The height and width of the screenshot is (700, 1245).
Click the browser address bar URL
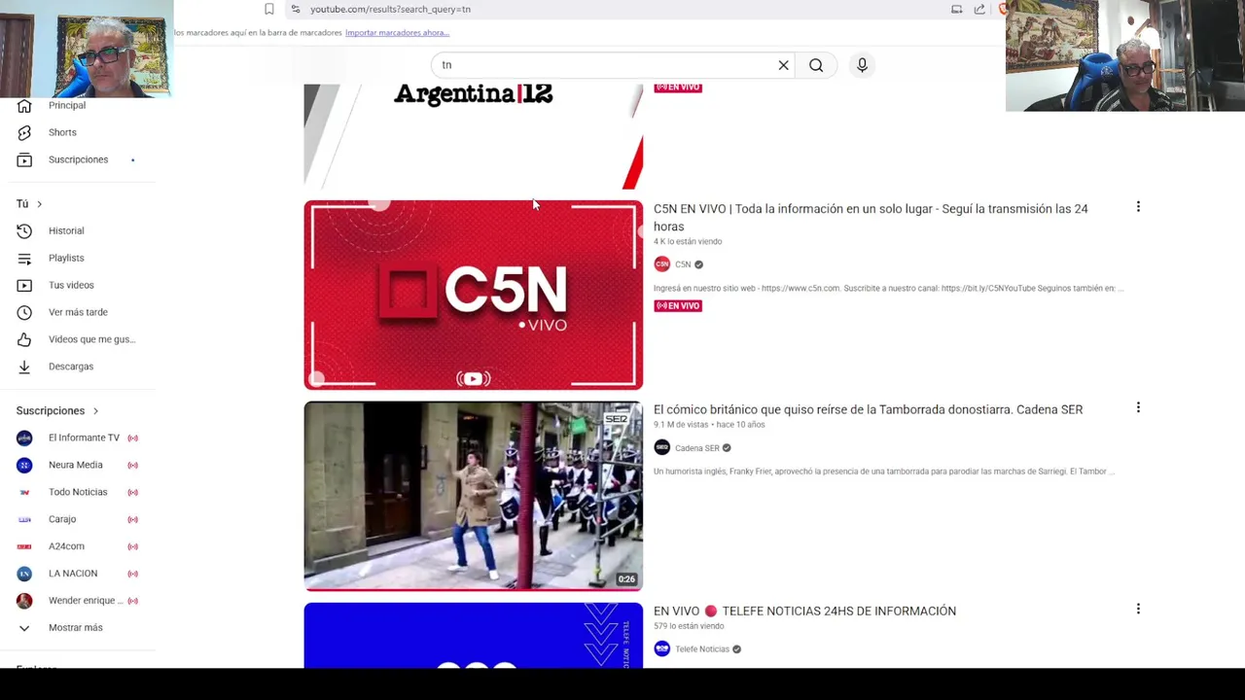390,9
